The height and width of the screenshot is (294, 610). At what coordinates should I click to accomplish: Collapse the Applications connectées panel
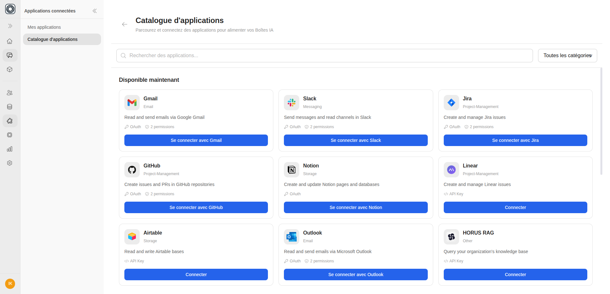[95, 11]
